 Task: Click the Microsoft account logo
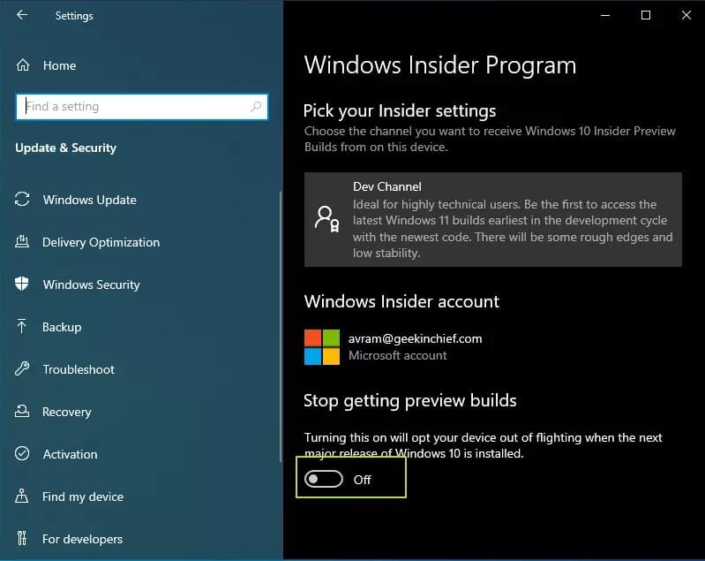point(322,346)
